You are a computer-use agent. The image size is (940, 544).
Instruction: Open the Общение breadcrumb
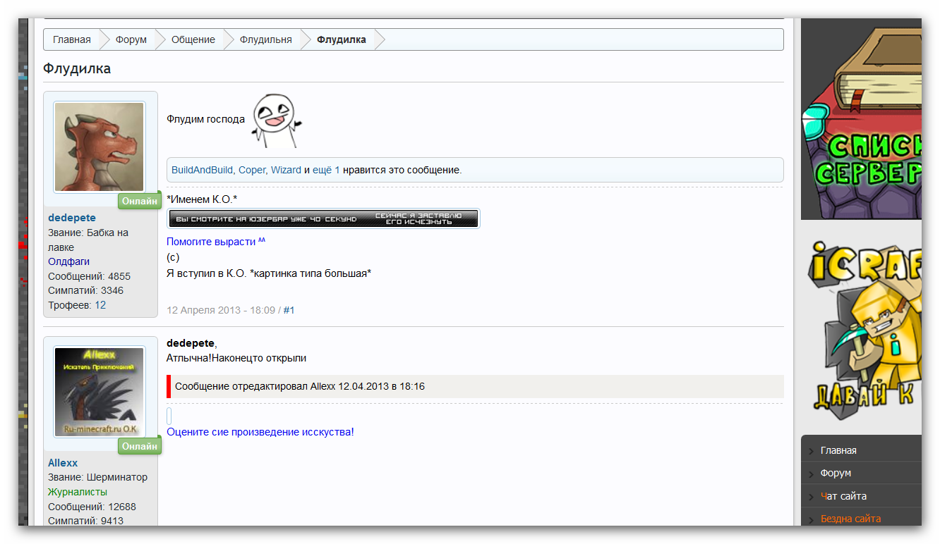(193, 39)
